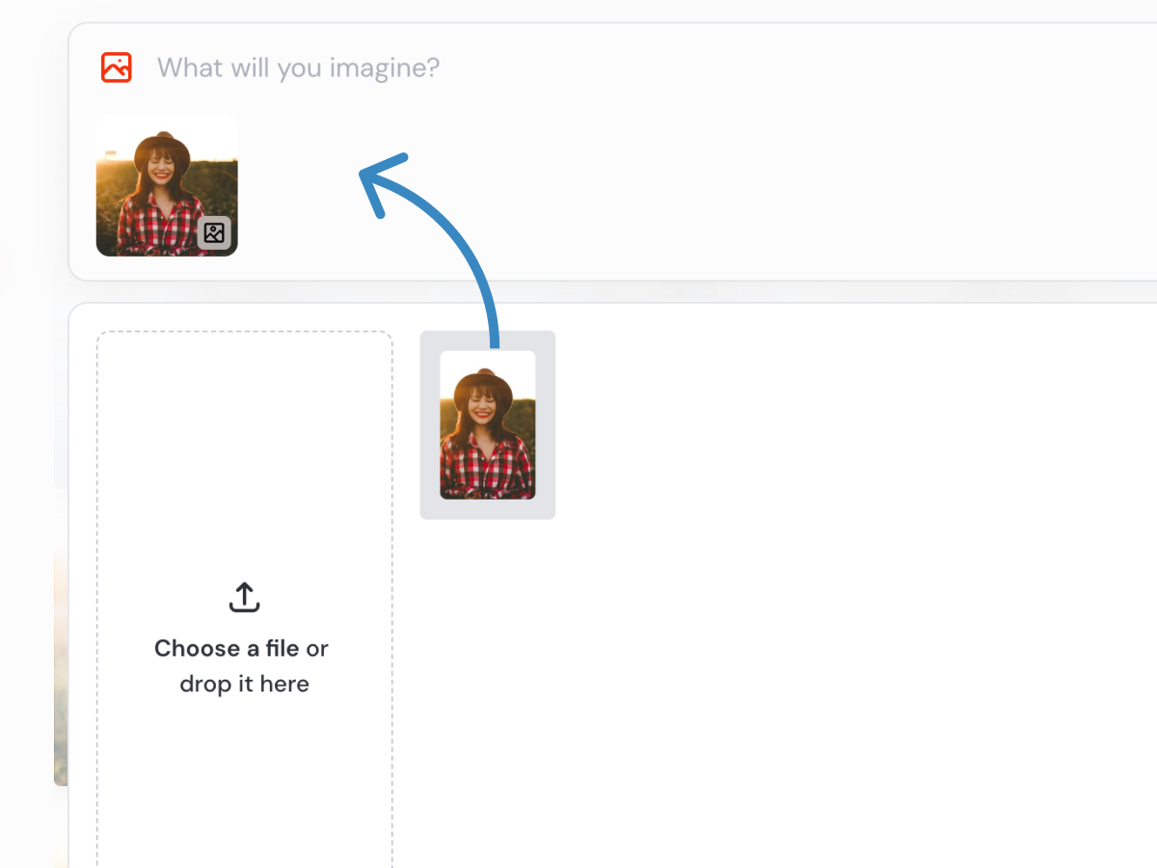1157x868 pixels.
Task: Click the "Choose a file" link
Action: [x=227, y=648]
